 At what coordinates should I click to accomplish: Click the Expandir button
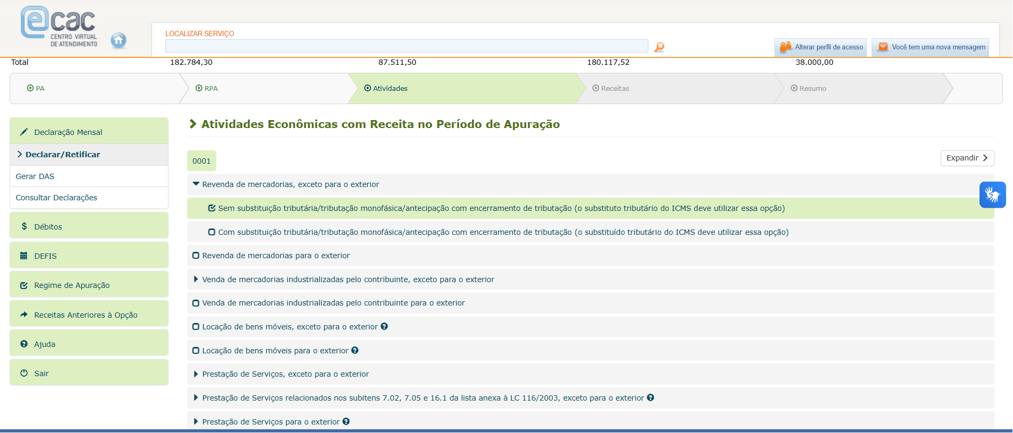967,158
